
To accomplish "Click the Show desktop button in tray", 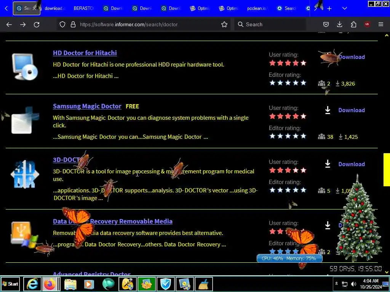I will click(386, 284).
